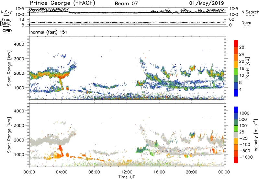
Task: Click the bright blue top segment of velocity colorbar
Action: [236, 110]
